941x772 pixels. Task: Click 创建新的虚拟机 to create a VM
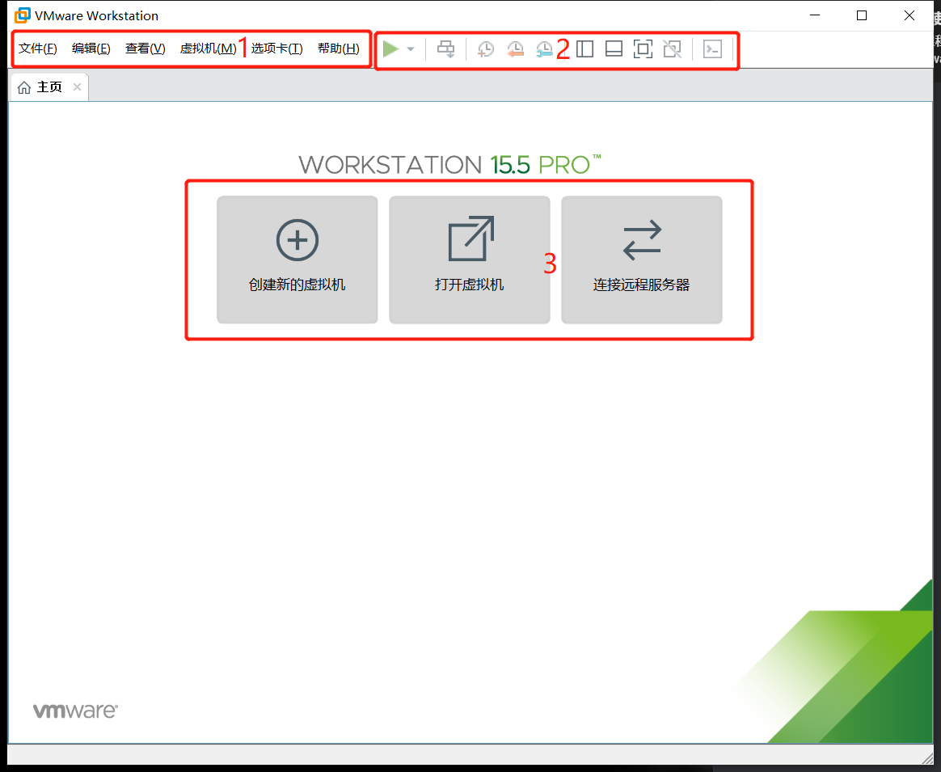(297, 259)
